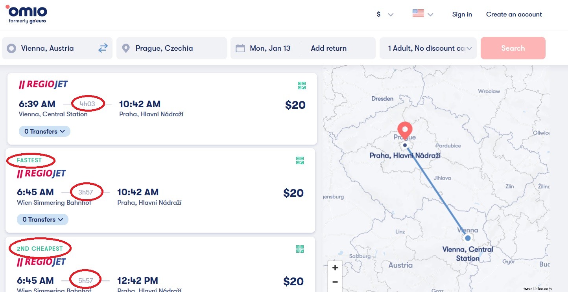The height and width of the screenshot is (292, 568).
Task: Click Add return date
Action: click(328, 48)
